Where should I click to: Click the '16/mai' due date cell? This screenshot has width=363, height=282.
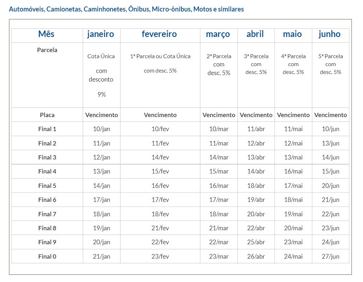[x=293, y=171]
